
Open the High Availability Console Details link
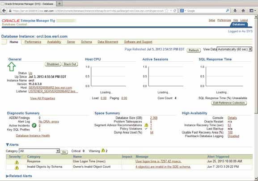pyautogui.click(x=232, y=118)
